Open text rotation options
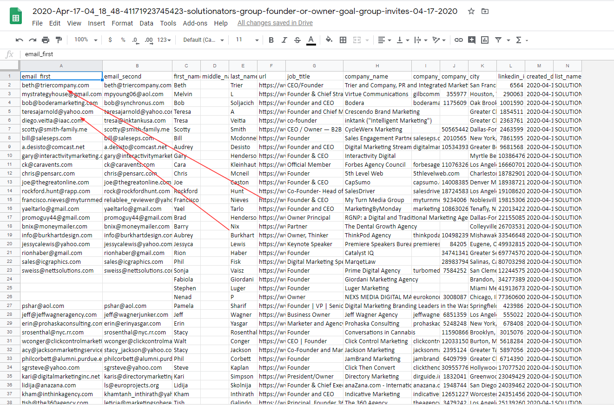Viewport: 614px width, 405px height. [438, 40]
